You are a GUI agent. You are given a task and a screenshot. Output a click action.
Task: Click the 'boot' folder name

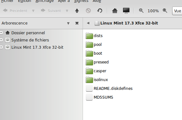click(x=98, y=53)
